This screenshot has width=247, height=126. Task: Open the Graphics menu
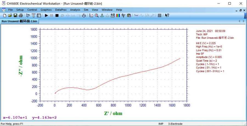[46, 10]
